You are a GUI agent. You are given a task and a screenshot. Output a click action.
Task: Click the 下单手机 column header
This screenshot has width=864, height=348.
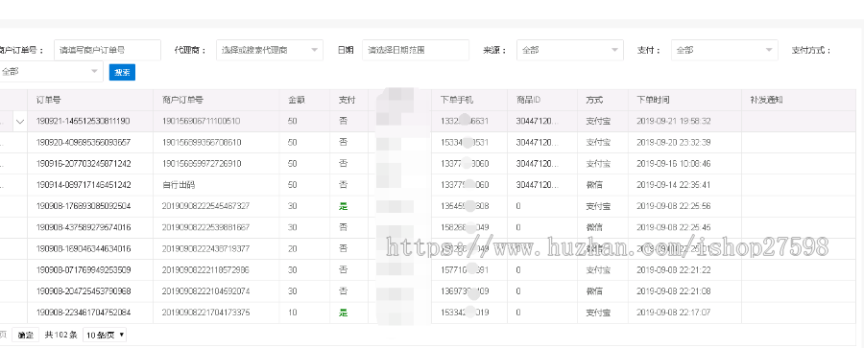457,101
